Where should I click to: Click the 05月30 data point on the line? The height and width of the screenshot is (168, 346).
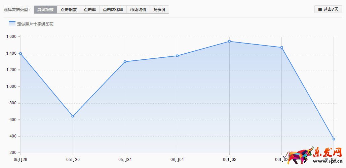(x=73, y=116)
